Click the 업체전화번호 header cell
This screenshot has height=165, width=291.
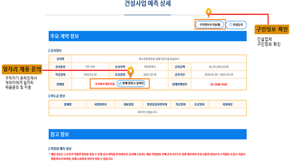tap(180, 84)
